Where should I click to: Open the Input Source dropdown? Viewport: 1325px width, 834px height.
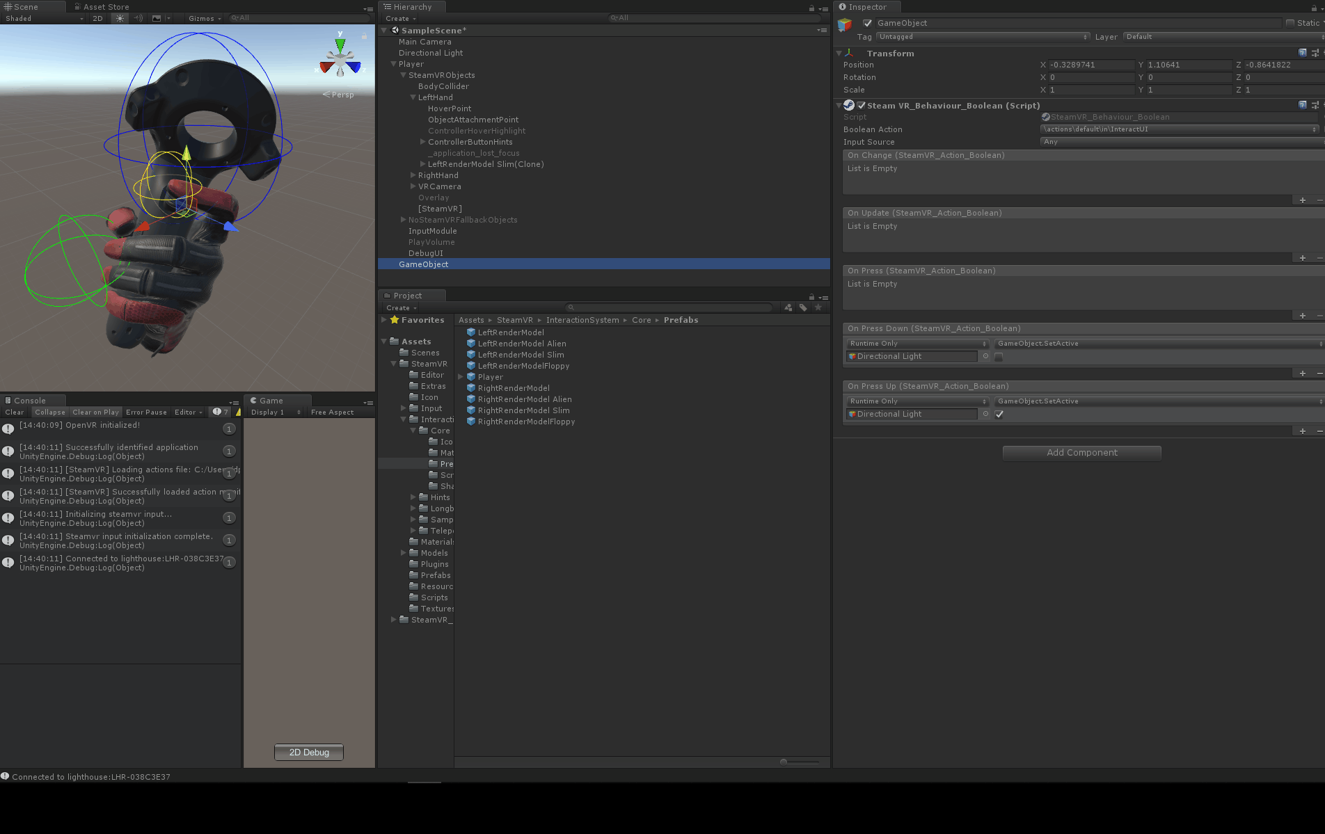[1182, 142]
